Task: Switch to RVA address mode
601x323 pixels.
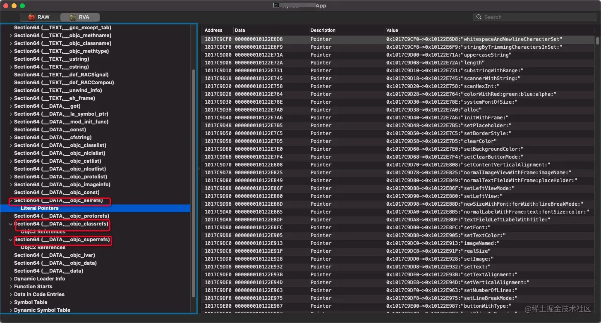Action: pyautogui.click(x=80, y=17)
